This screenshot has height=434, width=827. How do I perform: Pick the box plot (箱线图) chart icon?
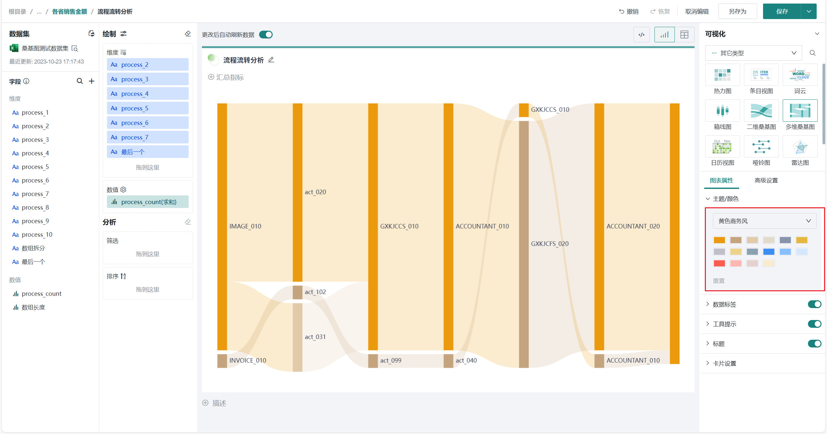pos(722,111)
